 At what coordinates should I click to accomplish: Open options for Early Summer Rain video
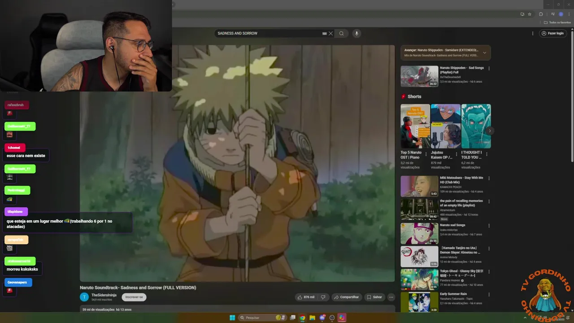(489, 294)
